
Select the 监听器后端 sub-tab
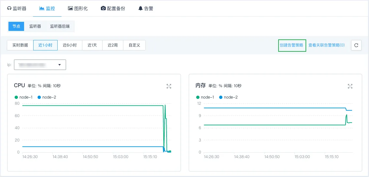[60, 26]
